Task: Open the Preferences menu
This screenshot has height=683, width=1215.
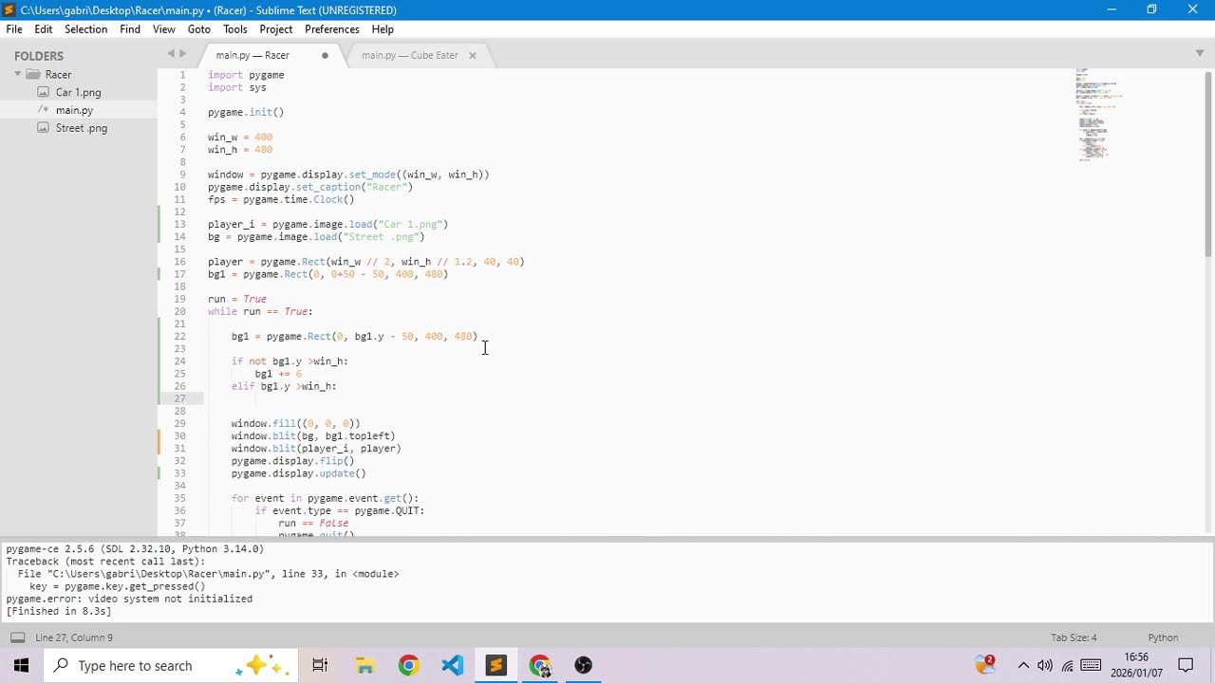Action: pyautogui.click(x=332, y=29)
